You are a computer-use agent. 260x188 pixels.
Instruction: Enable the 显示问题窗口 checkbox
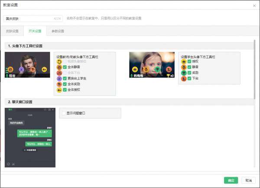click(x=64, y=113)
